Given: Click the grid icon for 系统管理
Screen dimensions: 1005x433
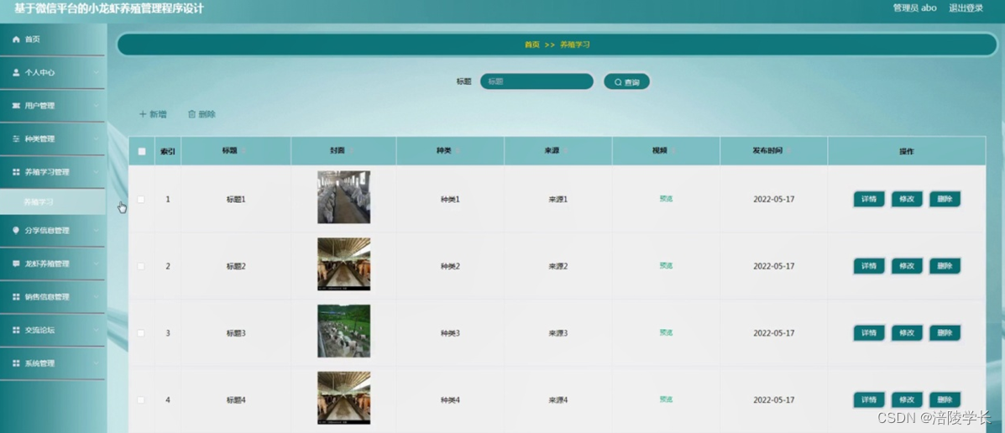Looking at the screenshot, I should coord(17,363).
